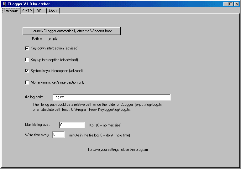Click the CLogger icon in the title bar
This screenshot has width=241, height=169.
[x=4, y=4]
